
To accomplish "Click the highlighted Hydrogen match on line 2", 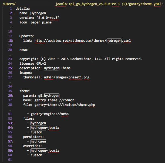I will [38, 13].
